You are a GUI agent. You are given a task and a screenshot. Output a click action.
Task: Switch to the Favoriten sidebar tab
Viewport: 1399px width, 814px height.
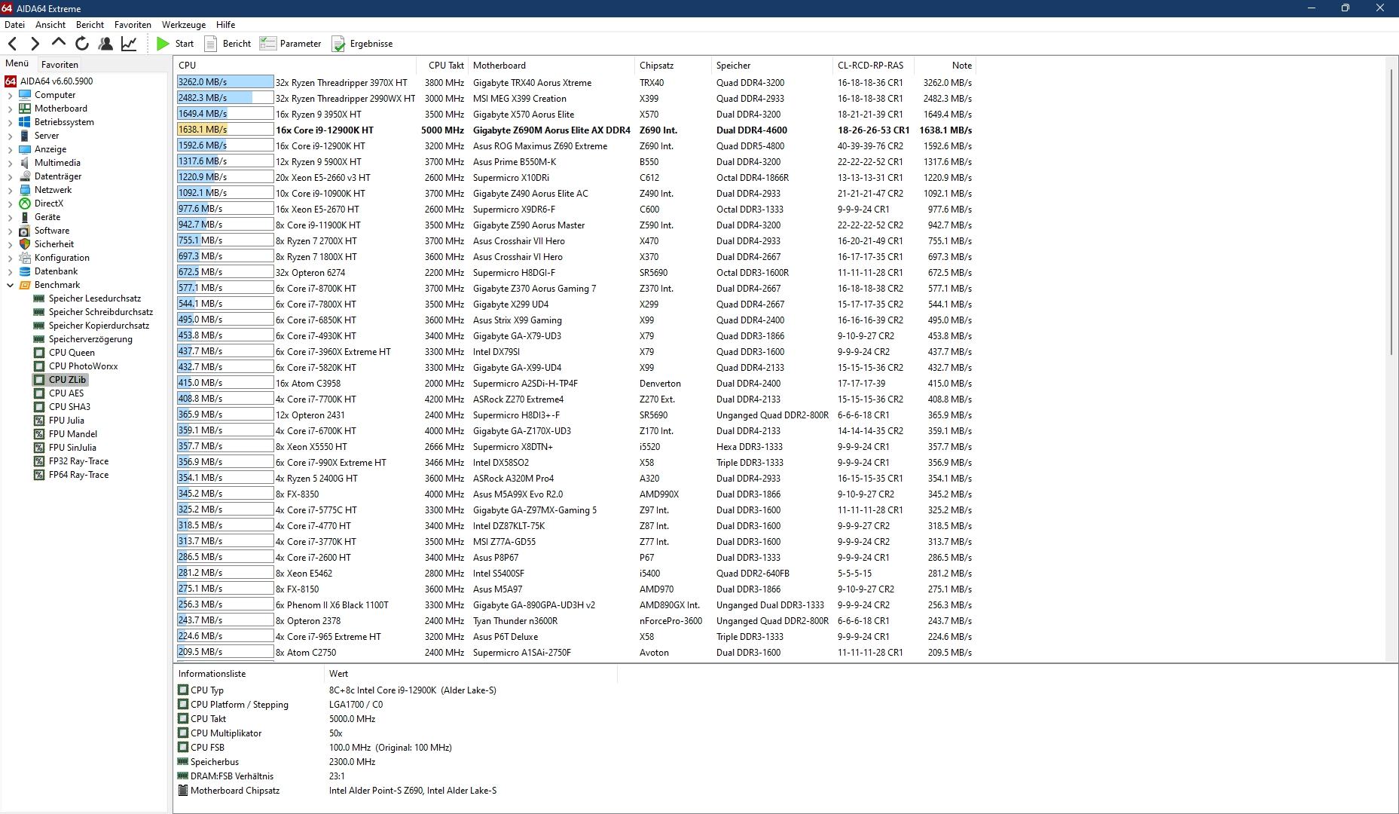[60, 65]
